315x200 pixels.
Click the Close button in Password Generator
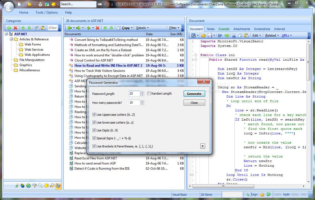194,103
